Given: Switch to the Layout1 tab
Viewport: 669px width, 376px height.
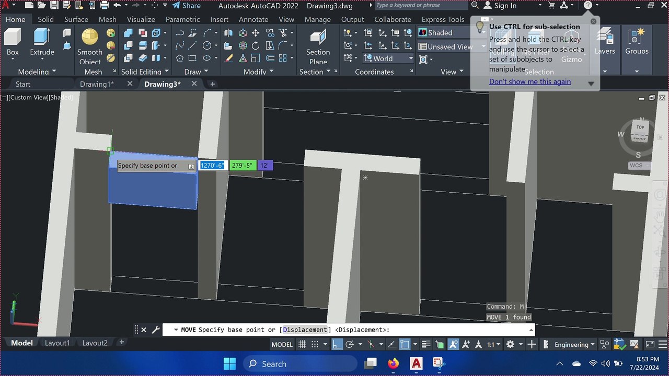Looking at the screenshot, I should coord(57,343).
